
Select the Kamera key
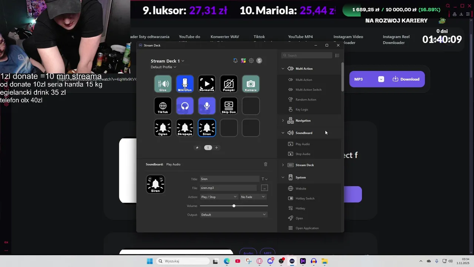coord(251,84)
